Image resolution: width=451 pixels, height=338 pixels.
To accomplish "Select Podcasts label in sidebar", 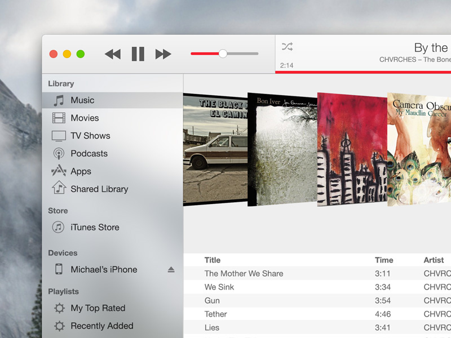I will (x=89, y=153).
